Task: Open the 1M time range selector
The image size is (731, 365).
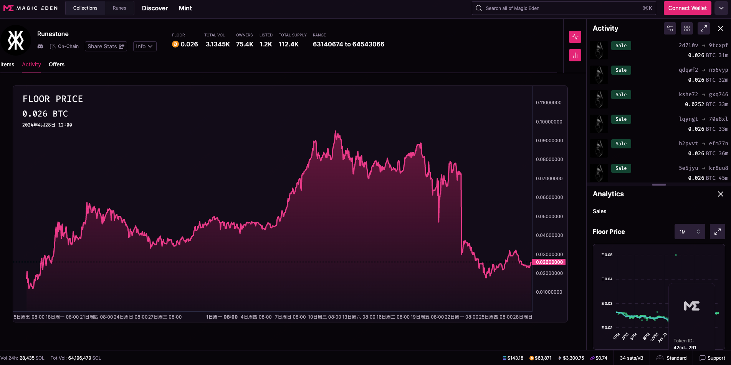Action: [x=690, y=232]
